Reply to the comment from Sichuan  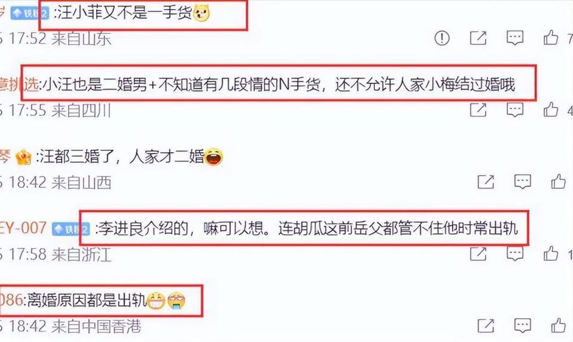coord(515,110)
